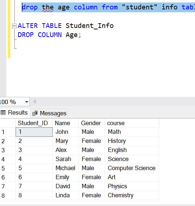The width and height of the screenshot is (195, 206).
Task: Select the Name column header
Action: (65, 123)
